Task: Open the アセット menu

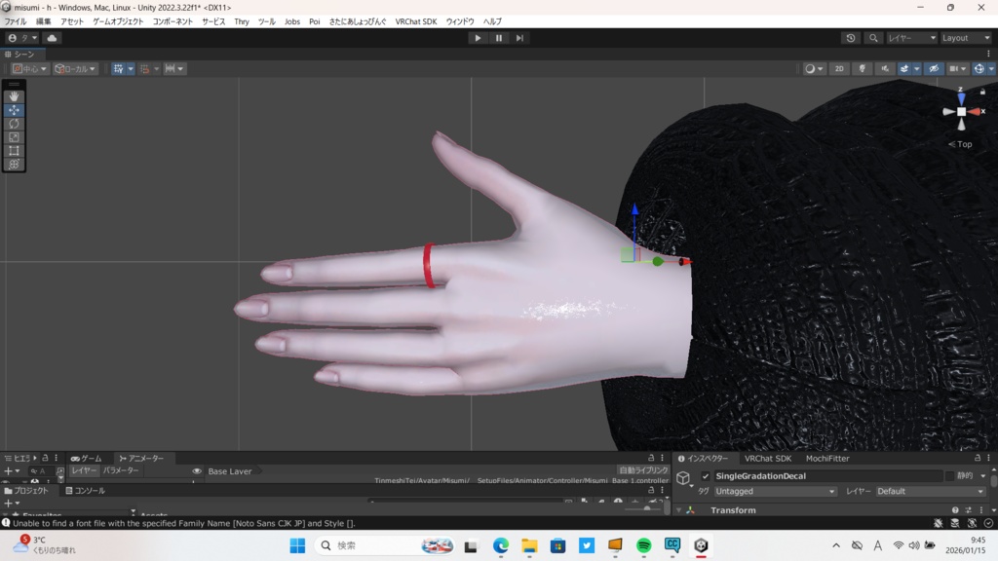Action: [72, 21]
